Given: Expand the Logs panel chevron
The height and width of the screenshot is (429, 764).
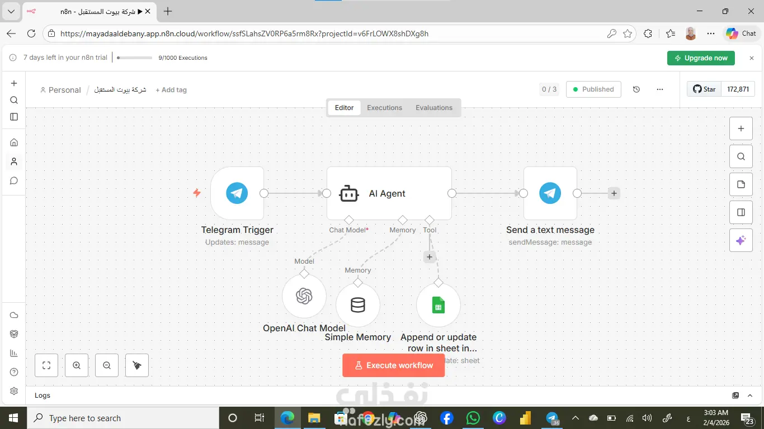Looking at the screenshot, I should coord(751,395).
